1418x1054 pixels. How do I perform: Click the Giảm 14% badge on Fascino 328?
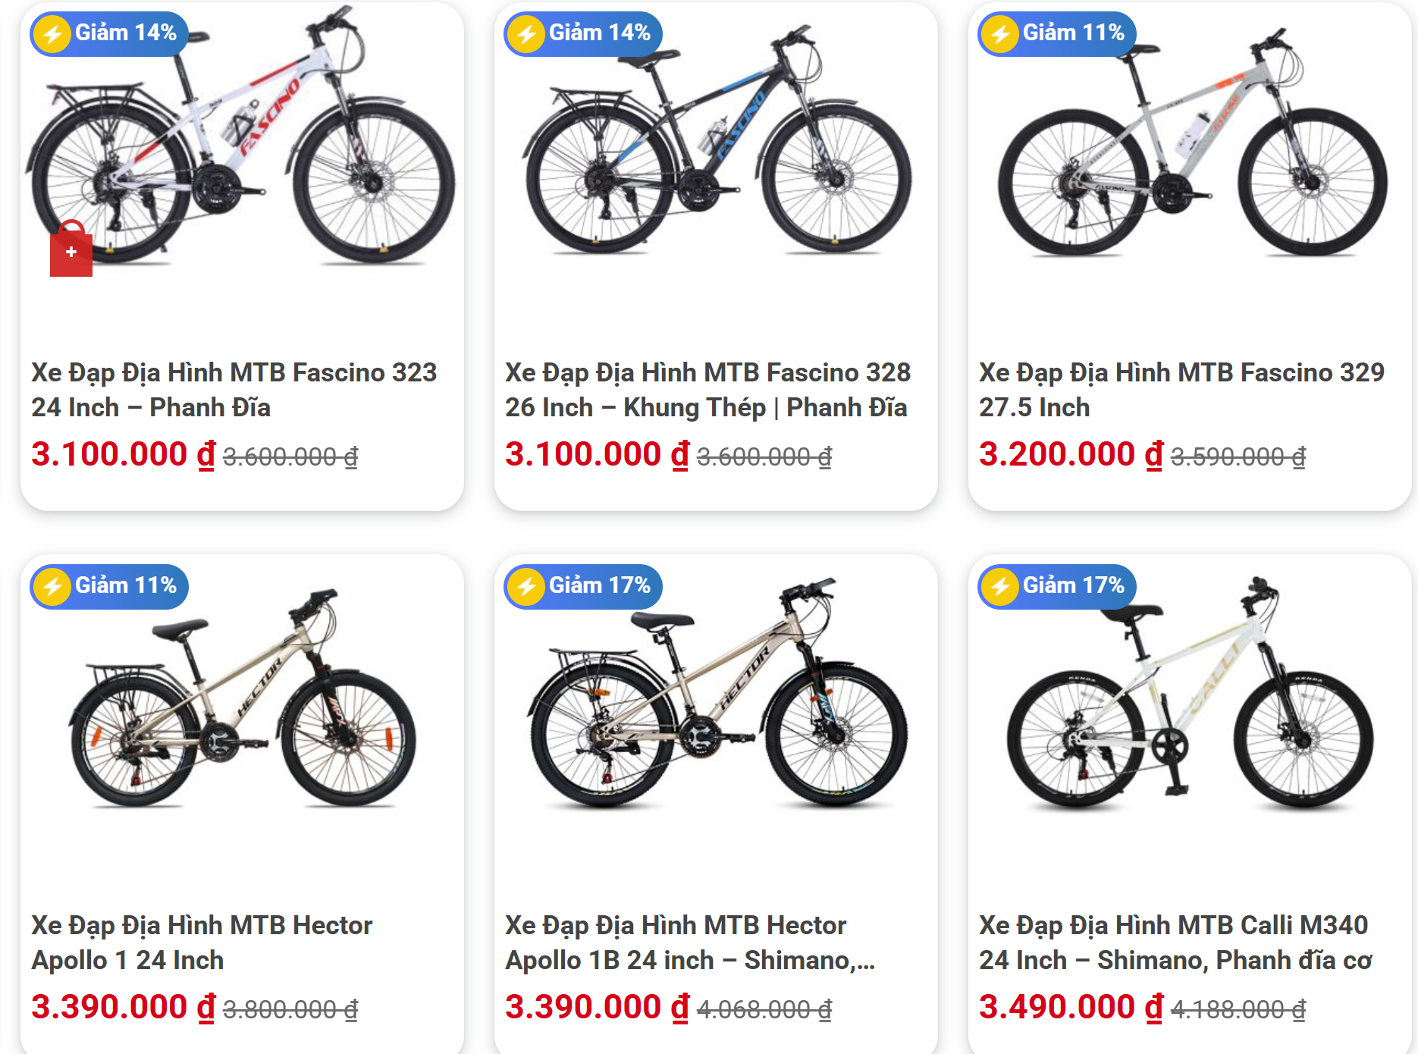point(583,33)
